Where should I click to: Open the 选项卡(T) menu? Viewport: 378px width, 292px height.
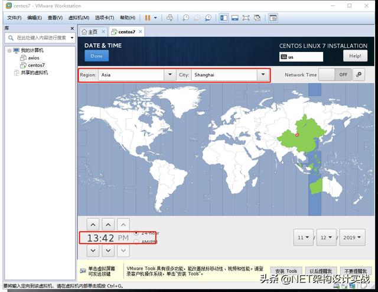coord(105,18)
